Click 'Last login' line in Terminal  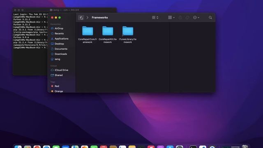pyautogui.click(x=30, y=14)
